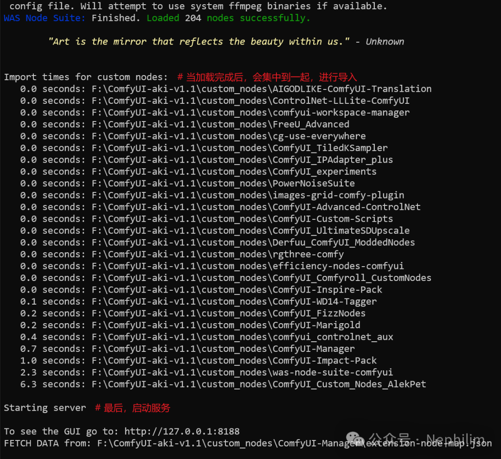The width and height of the screenshot is (501, 459).
Task: Click the 'Starting server' line
Action: [45, 408]
